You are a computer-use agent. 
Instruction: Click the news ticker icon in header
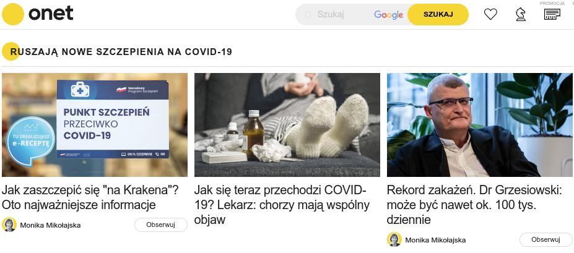point(552,14)
